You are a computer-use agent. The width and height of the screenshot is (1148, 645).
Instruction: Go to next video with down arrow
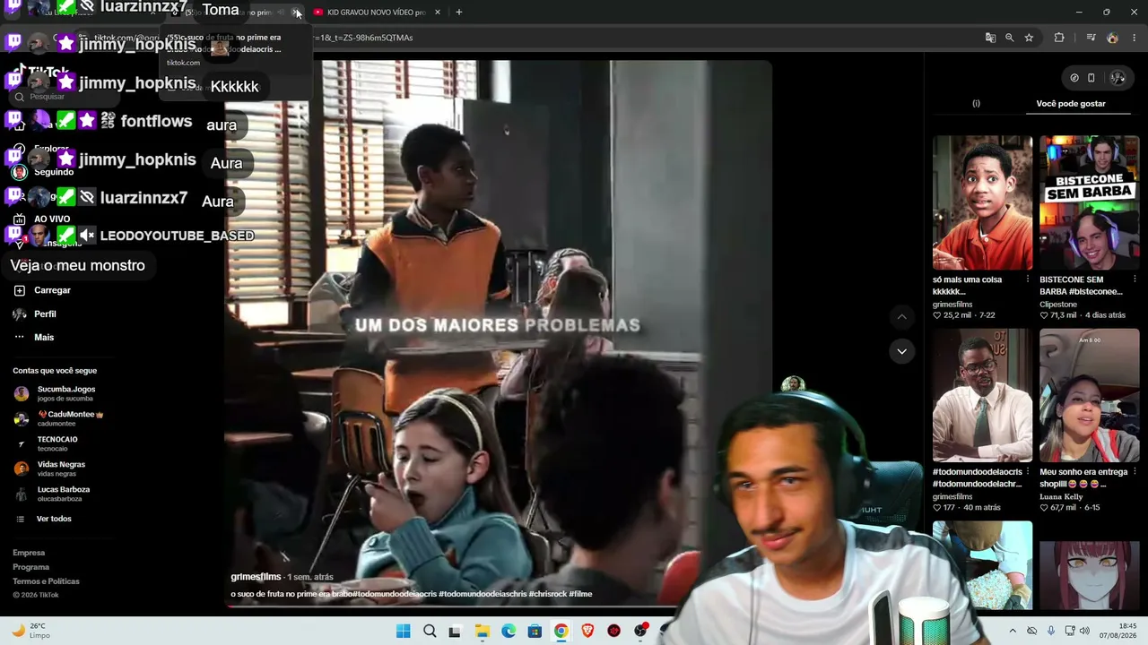pyautogui.click(x=901, y=351)
